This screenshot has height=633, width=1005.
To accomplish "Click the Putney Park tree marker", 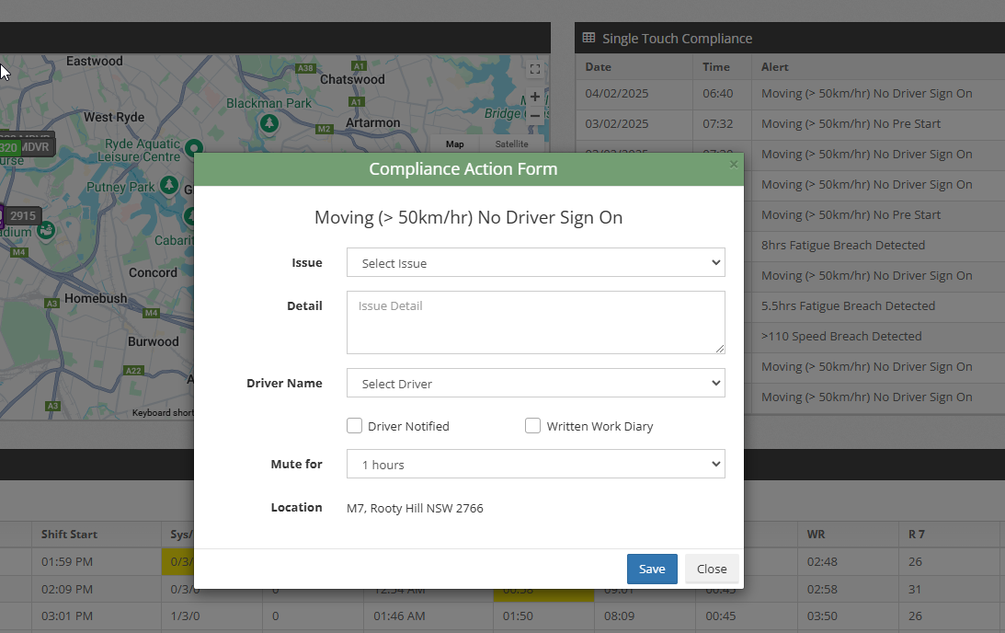I will [x=169, y=186].
